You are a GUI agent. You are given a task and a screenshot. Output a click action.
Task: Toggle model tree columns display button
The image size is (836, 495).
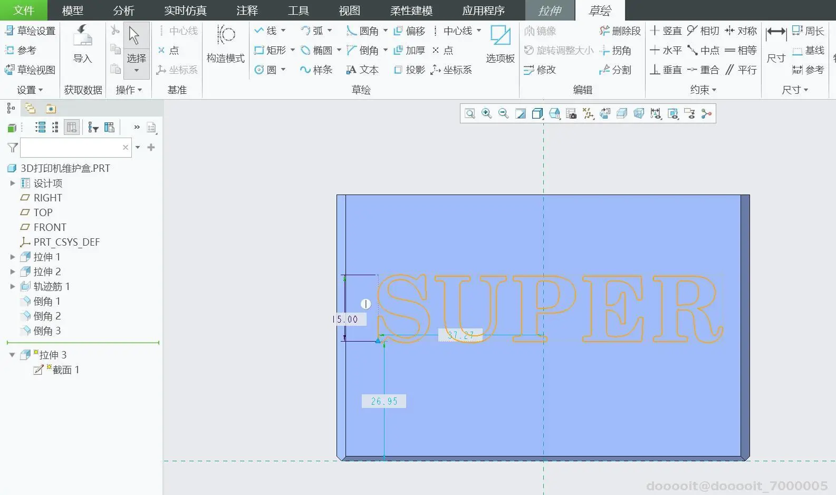(x=72, y=127)
